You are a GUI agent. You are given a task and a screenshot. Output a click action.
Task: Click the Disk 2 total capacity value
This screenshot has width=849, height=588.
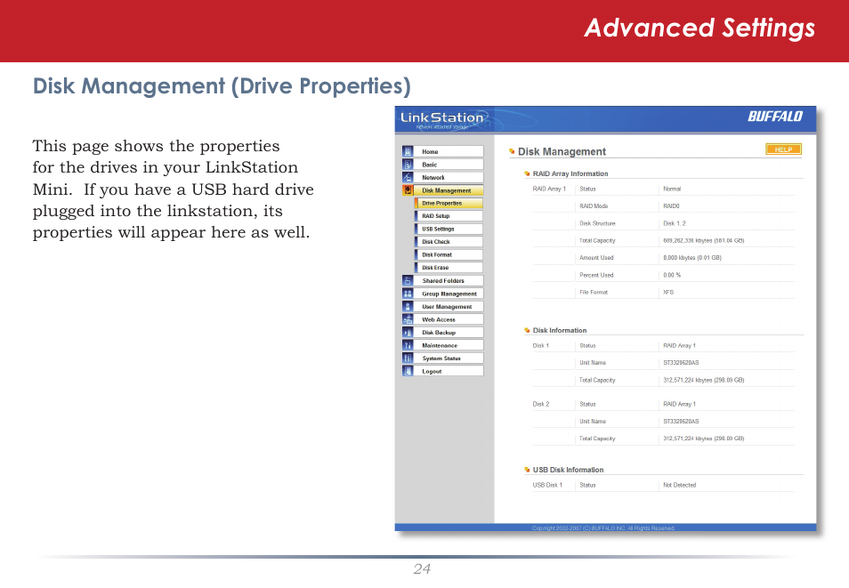(x=704, y=439)
